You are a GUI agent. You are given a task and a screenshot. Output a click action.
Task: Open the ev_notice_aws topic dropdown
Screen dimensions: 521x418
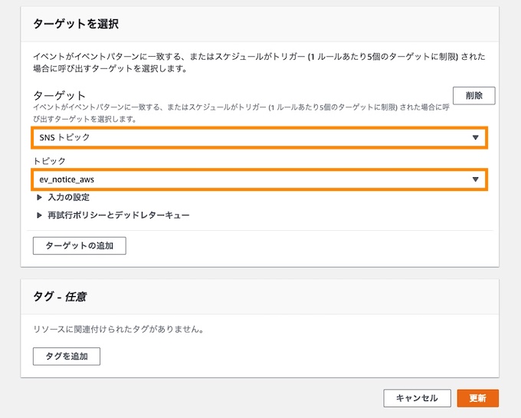(x=260, y=179)
